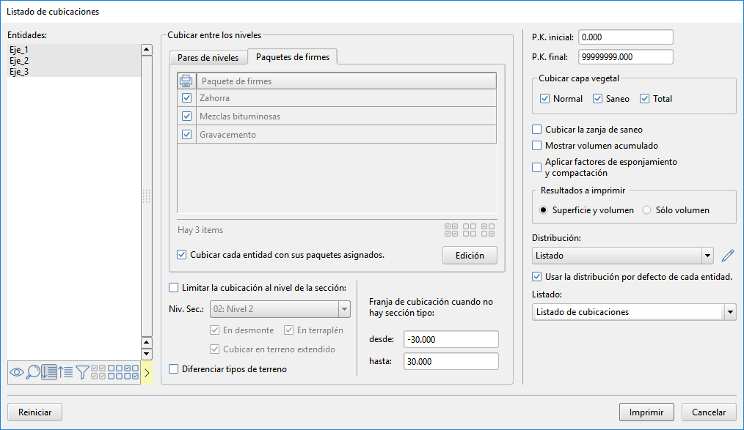Uncheck the Zahorra layer
The height and width of the screenshot is (430, 744).
[186, 97]
